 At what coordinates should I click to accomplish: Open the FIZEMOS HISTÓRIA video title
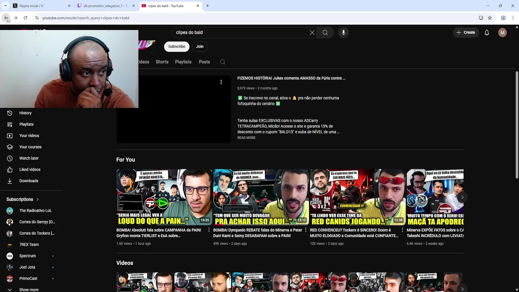(x=291, y=78)
